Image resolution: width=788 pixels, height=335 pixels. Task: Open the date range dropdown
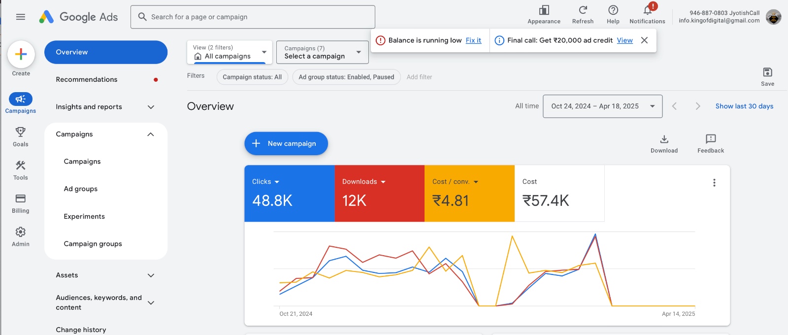point(602,106)
